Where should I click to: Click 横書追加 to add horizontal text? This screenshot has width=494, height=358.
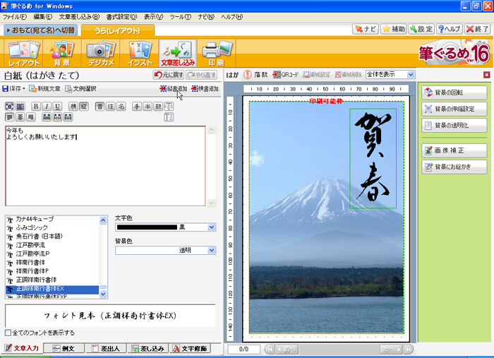click(x=205, y=88)
